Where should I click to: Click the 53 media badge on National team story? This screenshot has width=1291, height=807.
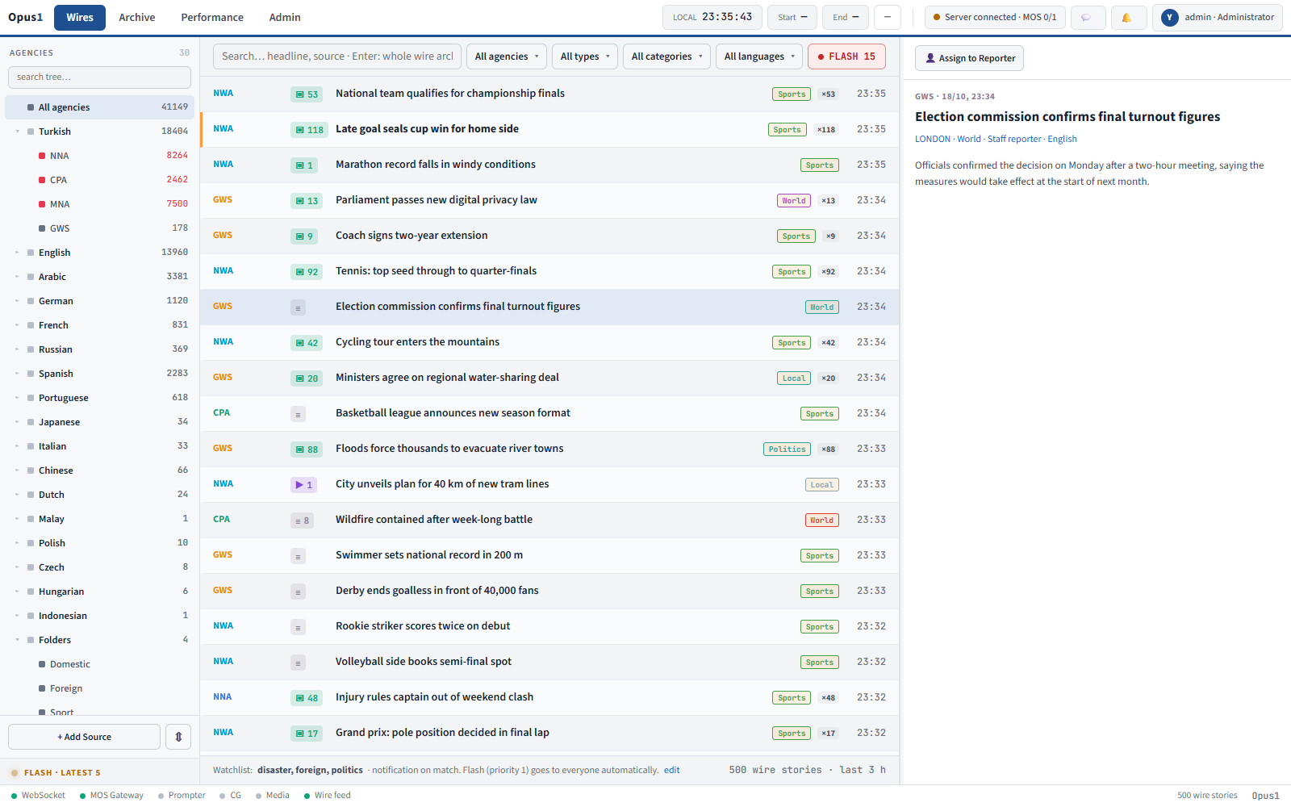(x=306, y=94)
